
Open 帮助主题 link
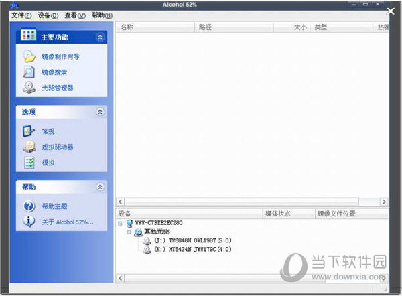pyautogui.click(x=54, y=206)
